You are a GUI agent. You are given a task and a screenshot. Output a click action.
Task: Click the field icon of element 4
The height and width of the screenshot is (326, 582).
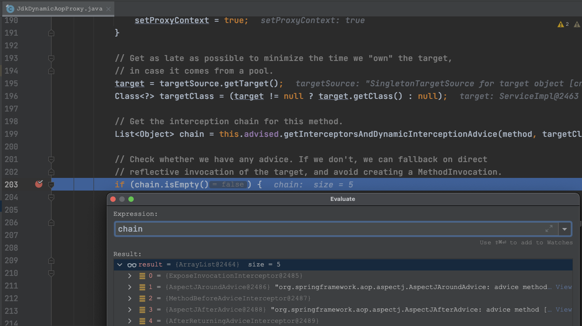(142, 321)
